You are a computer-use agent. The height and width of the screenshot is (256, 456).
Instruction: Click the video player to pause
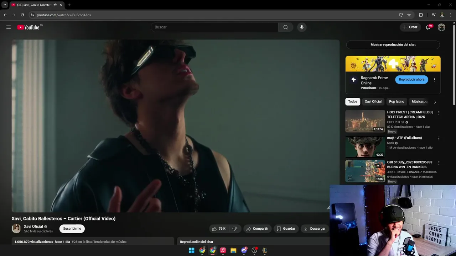[x=175, y=126]
